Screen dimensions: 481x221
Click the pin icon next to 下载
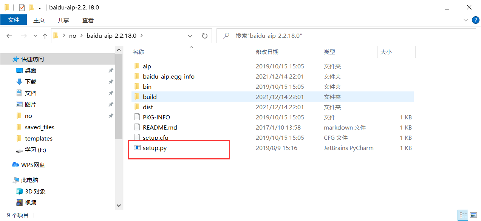click(111, 82)
